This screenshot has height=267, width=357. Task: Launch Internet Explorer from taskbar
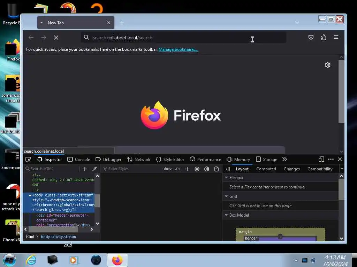tap(31, 260)
